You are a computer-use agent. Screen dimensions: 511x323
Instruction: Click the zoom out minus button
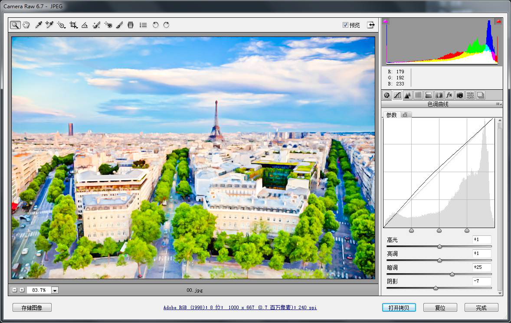click(x=14, y=290)
